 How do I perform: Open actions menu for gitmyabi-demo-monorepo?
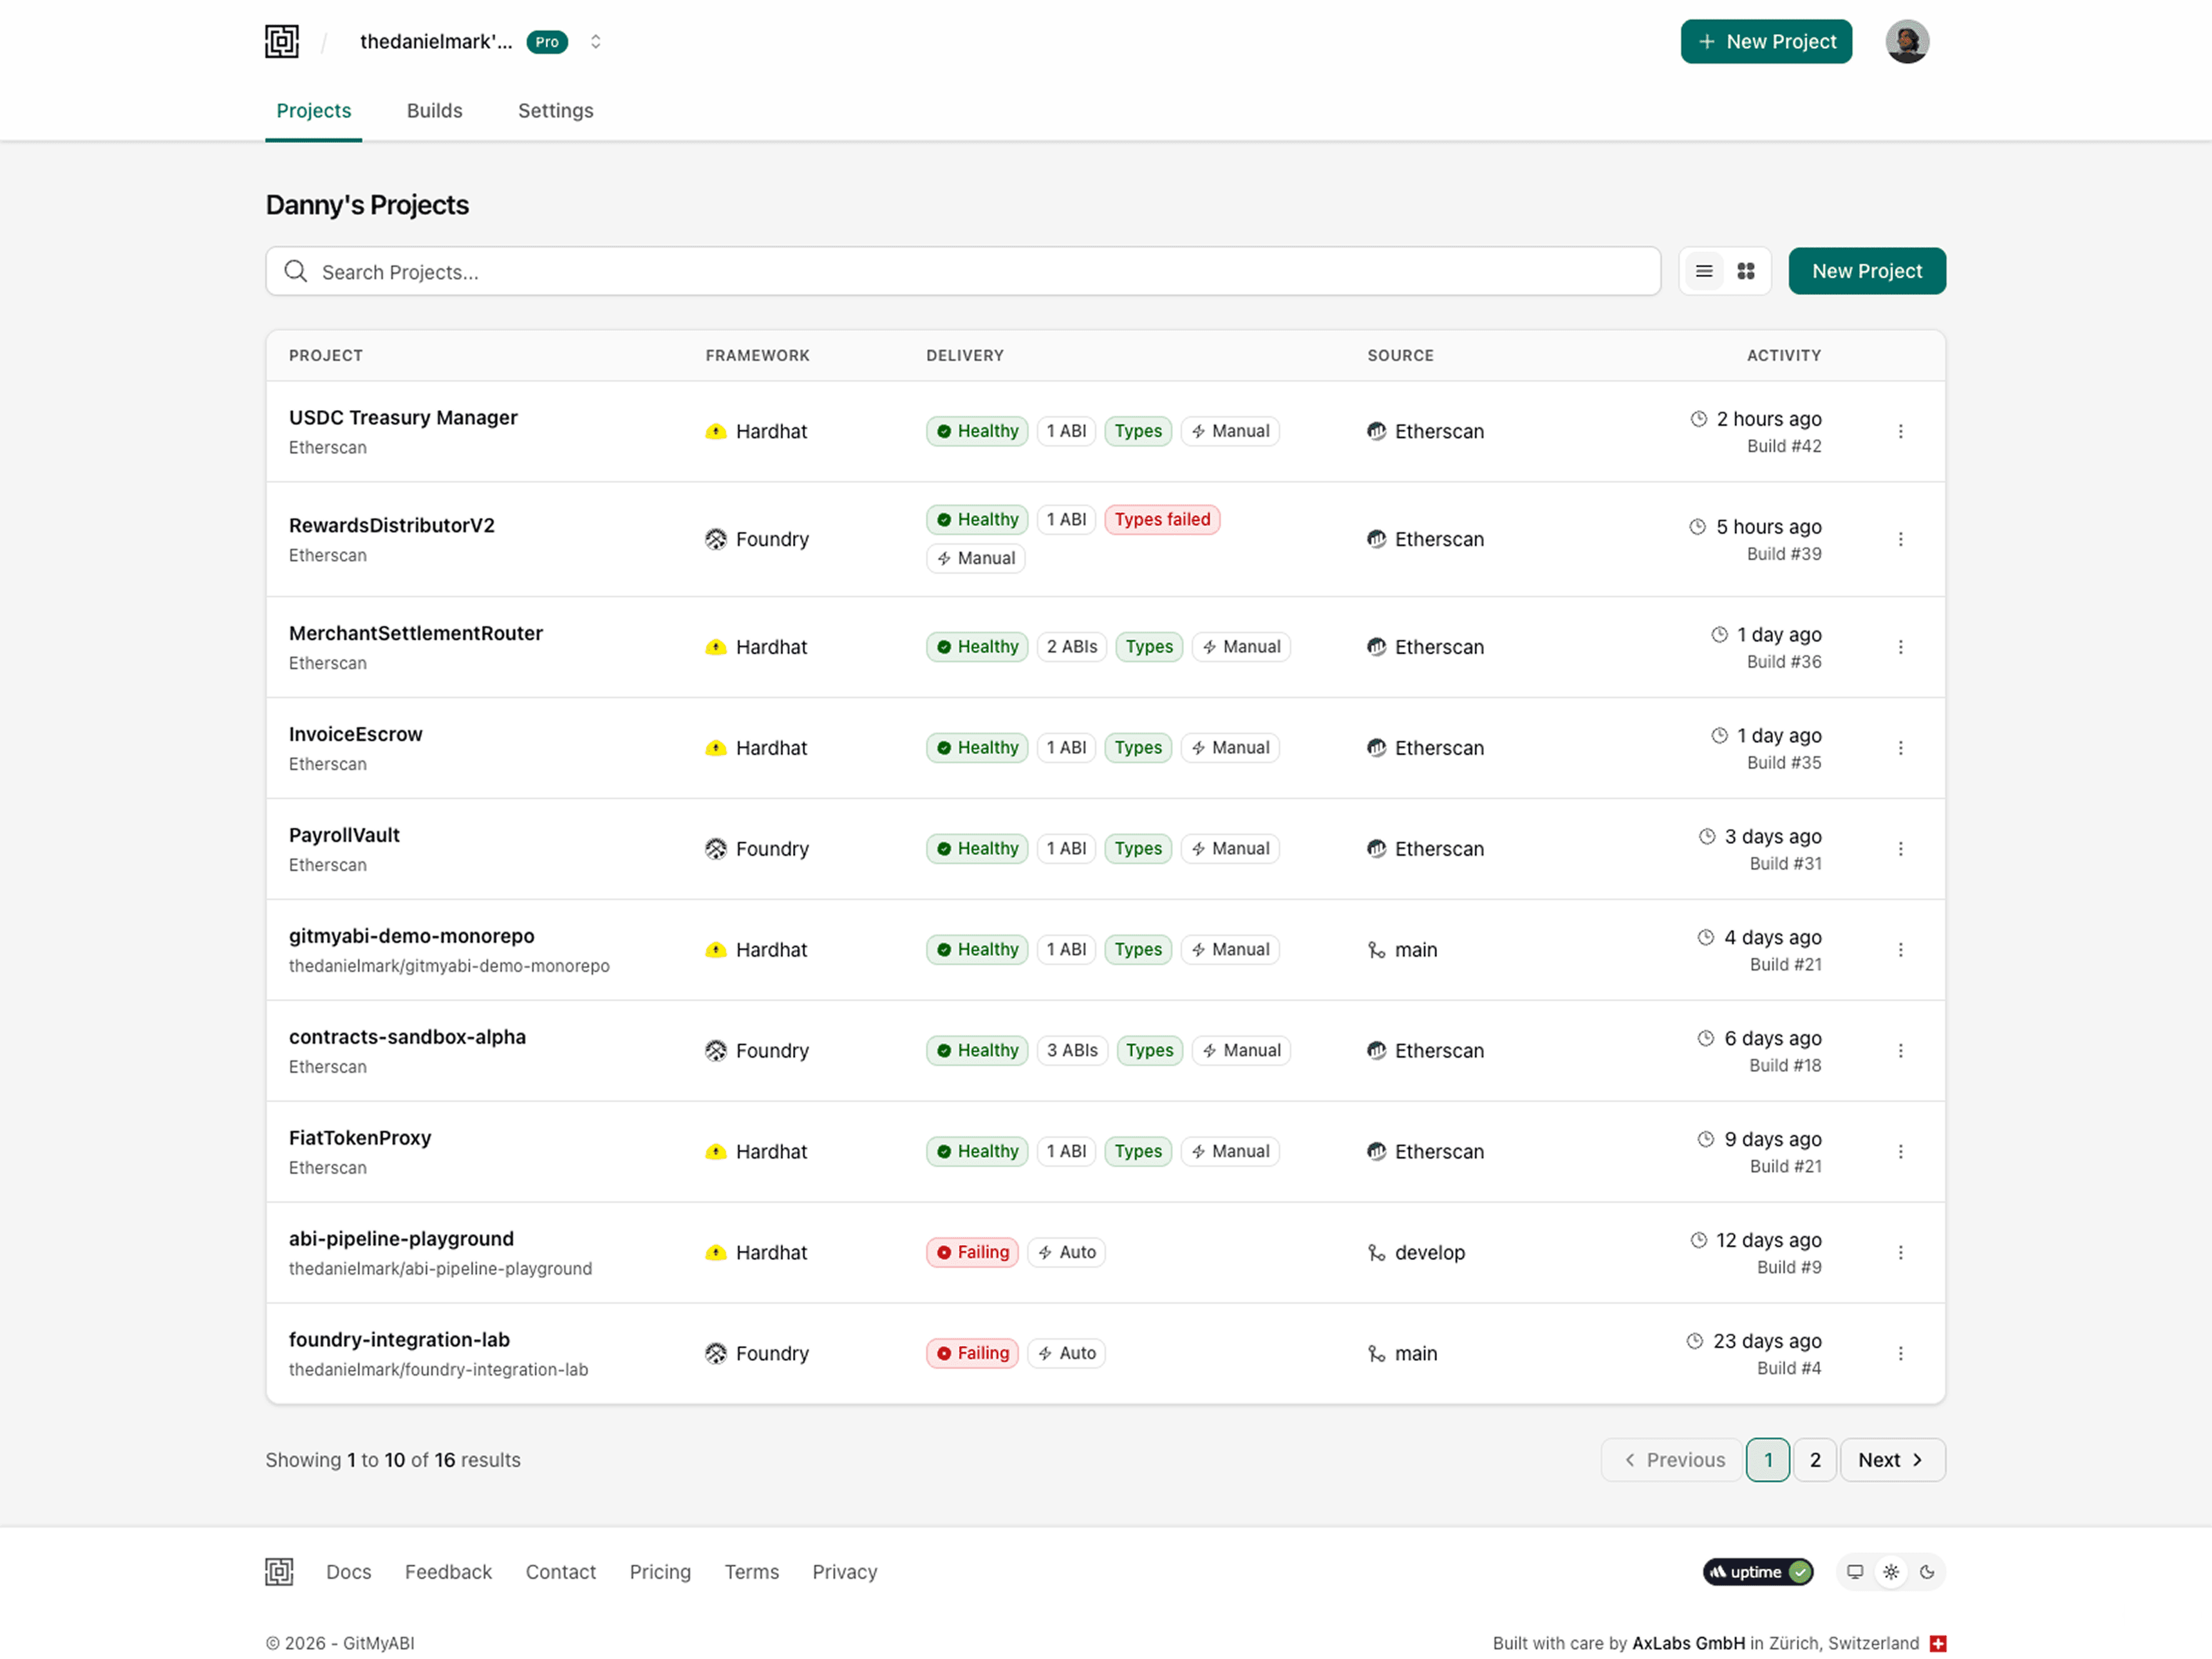(1900, 950)
